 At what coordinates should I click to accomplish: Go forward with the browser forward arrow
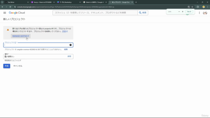(6, 7)
